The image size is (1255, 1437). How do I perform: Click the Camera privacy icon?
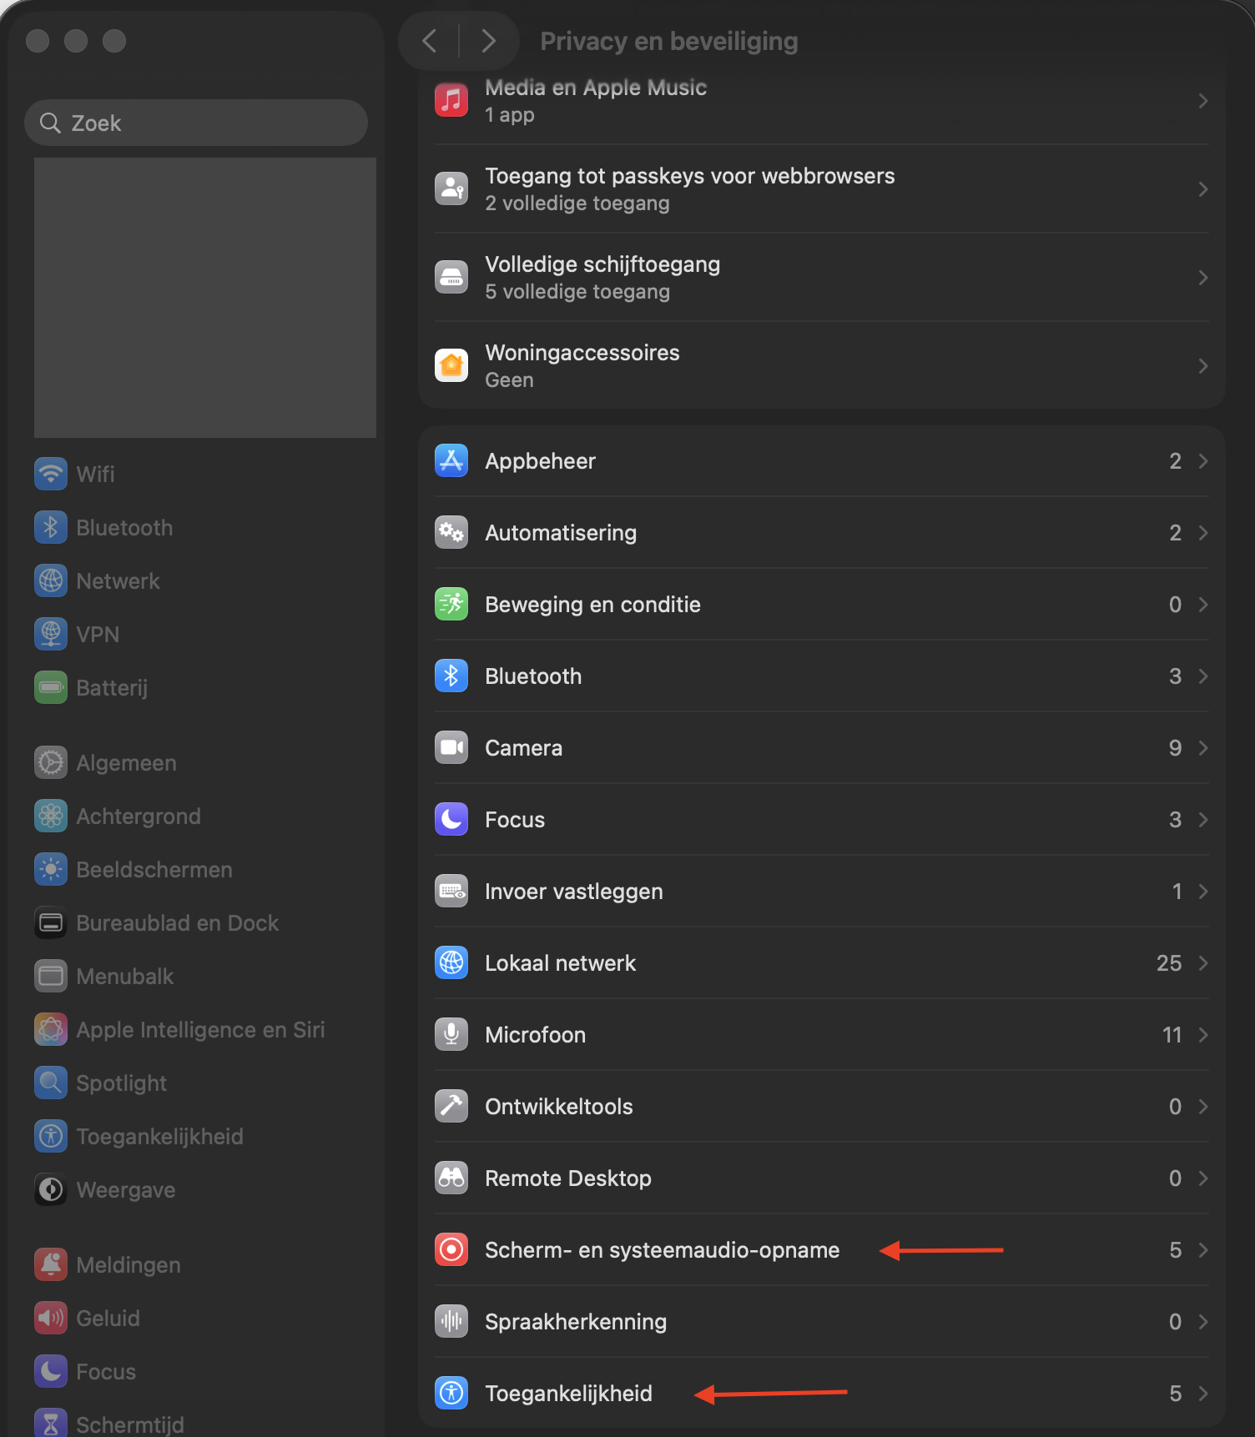tap(451, 747)
